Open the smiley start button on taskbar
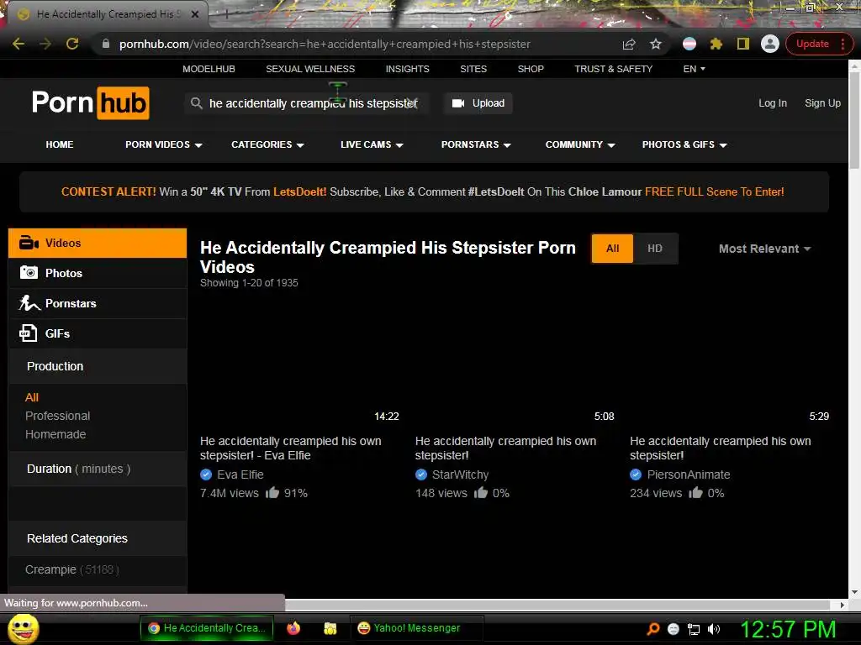The height and width of the screenshot is (645, 861). coord(23,629)
